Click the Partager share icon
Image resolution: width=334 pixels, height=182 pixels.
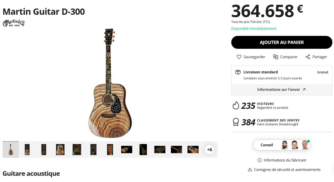click(x=308, y=57)
